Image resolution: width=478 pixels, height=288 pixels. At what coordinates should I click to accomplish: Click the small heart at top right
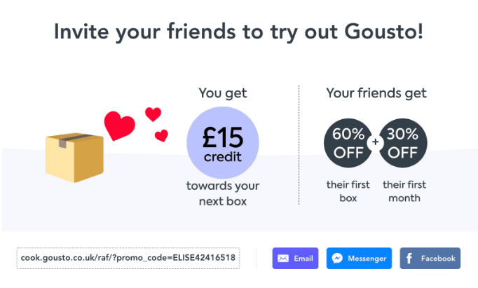(x=153, y=114)
